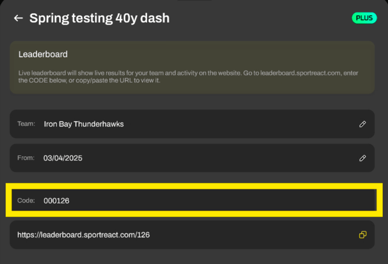The image size is (388, 264).
Task: Click the "Team:" field label
Action: point(27,124)
